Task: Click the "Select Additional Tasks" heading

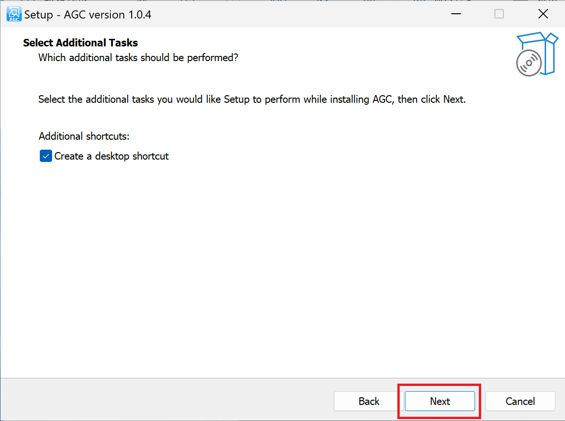Action: [81, 43]
